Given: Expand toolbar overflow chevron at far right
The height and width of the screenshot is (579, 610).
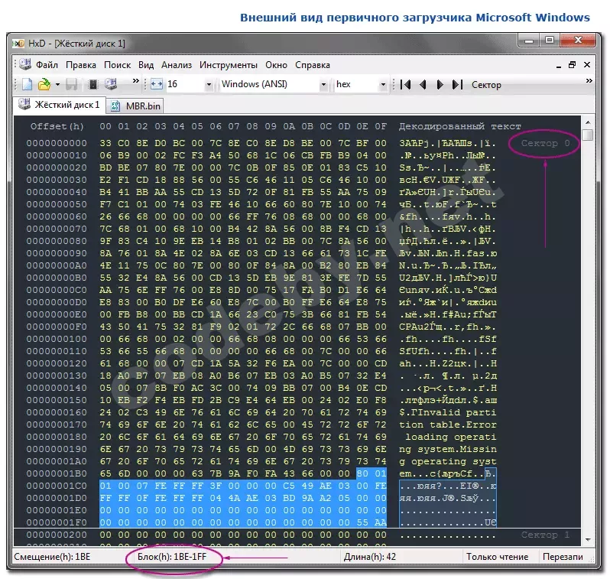Looking at the screenshot, I should 589,80.
